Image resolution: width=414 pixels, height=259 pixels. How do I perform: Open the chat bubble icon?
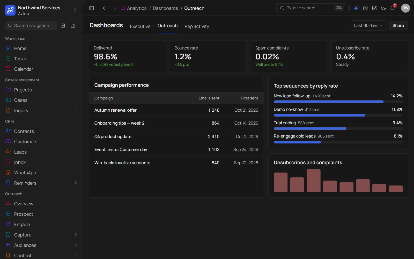[365, 8]
